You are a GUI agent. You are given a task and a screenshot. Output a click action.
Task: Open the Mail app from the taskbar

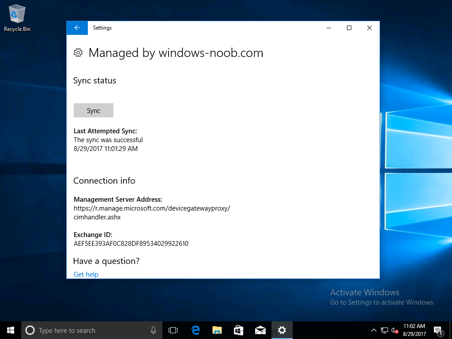pos(260,330)
